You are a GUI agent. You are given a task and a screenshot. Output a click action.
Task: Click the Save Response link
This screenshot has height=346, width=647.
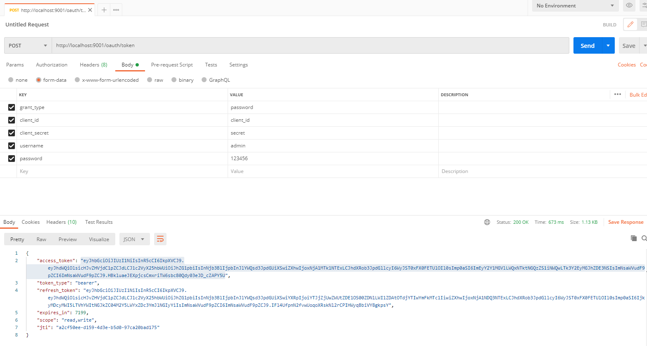[x=626, y=222]
